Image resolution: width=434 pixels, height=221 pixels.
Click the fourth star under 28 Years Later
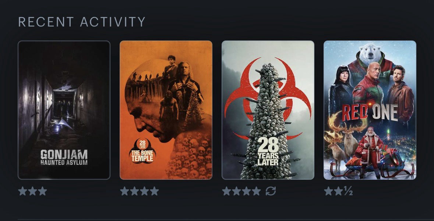[256, 191]
